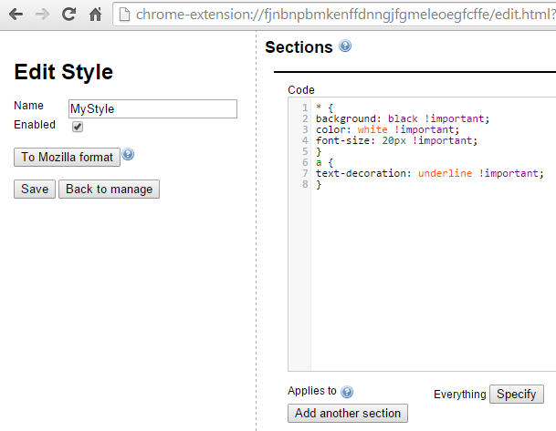The width and height of the screenshot is (556, 431).
Task: Click the page icon in the address bar
Action: coord(124,15)
